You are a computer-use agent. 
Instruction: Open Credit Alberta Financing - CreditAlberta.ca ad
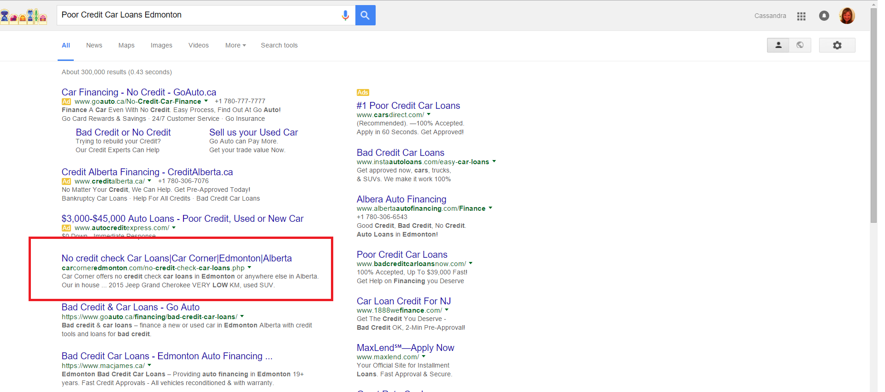pyautogui.click(x=147, y=172)
